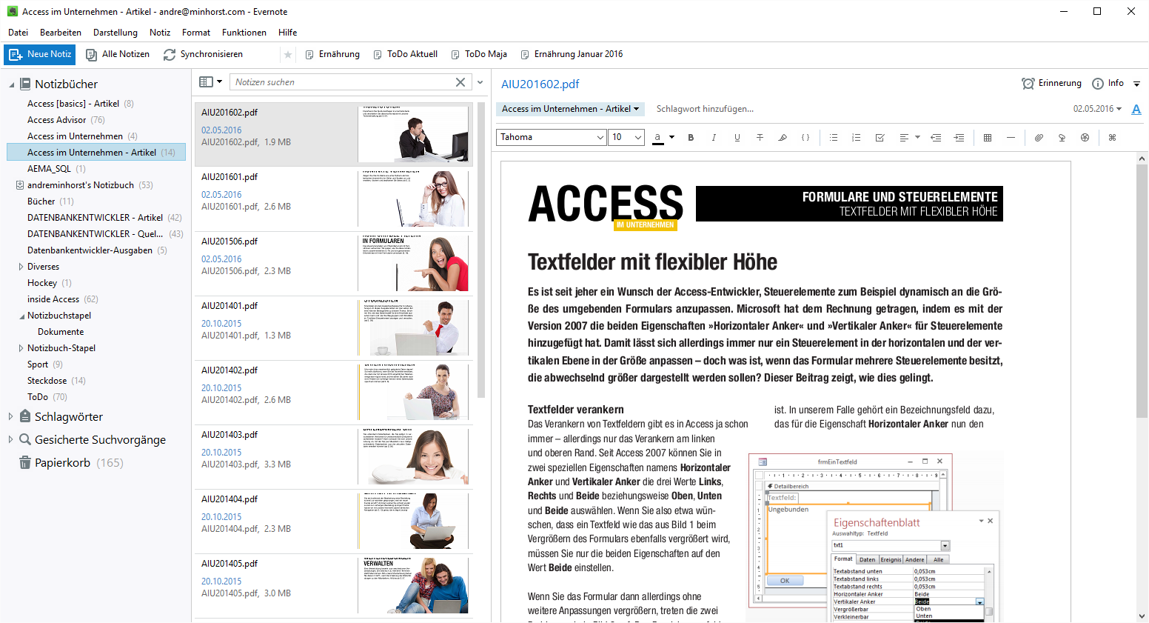Open thumbnail of AIU201506.pdf note
This screenshot has height=623, width=1149.
tap(413, 263)
